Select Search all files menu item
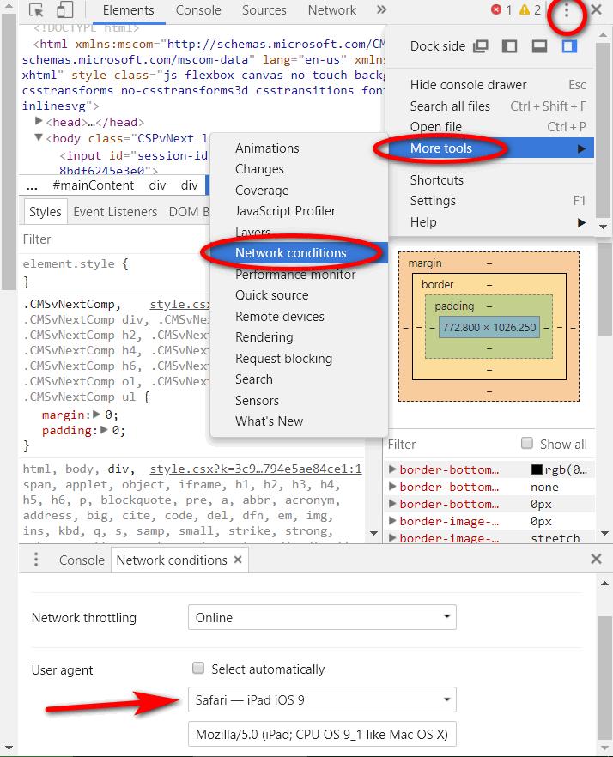Image resolution: width=613 pixels, height=757 pixels. (x=491, y=106)
